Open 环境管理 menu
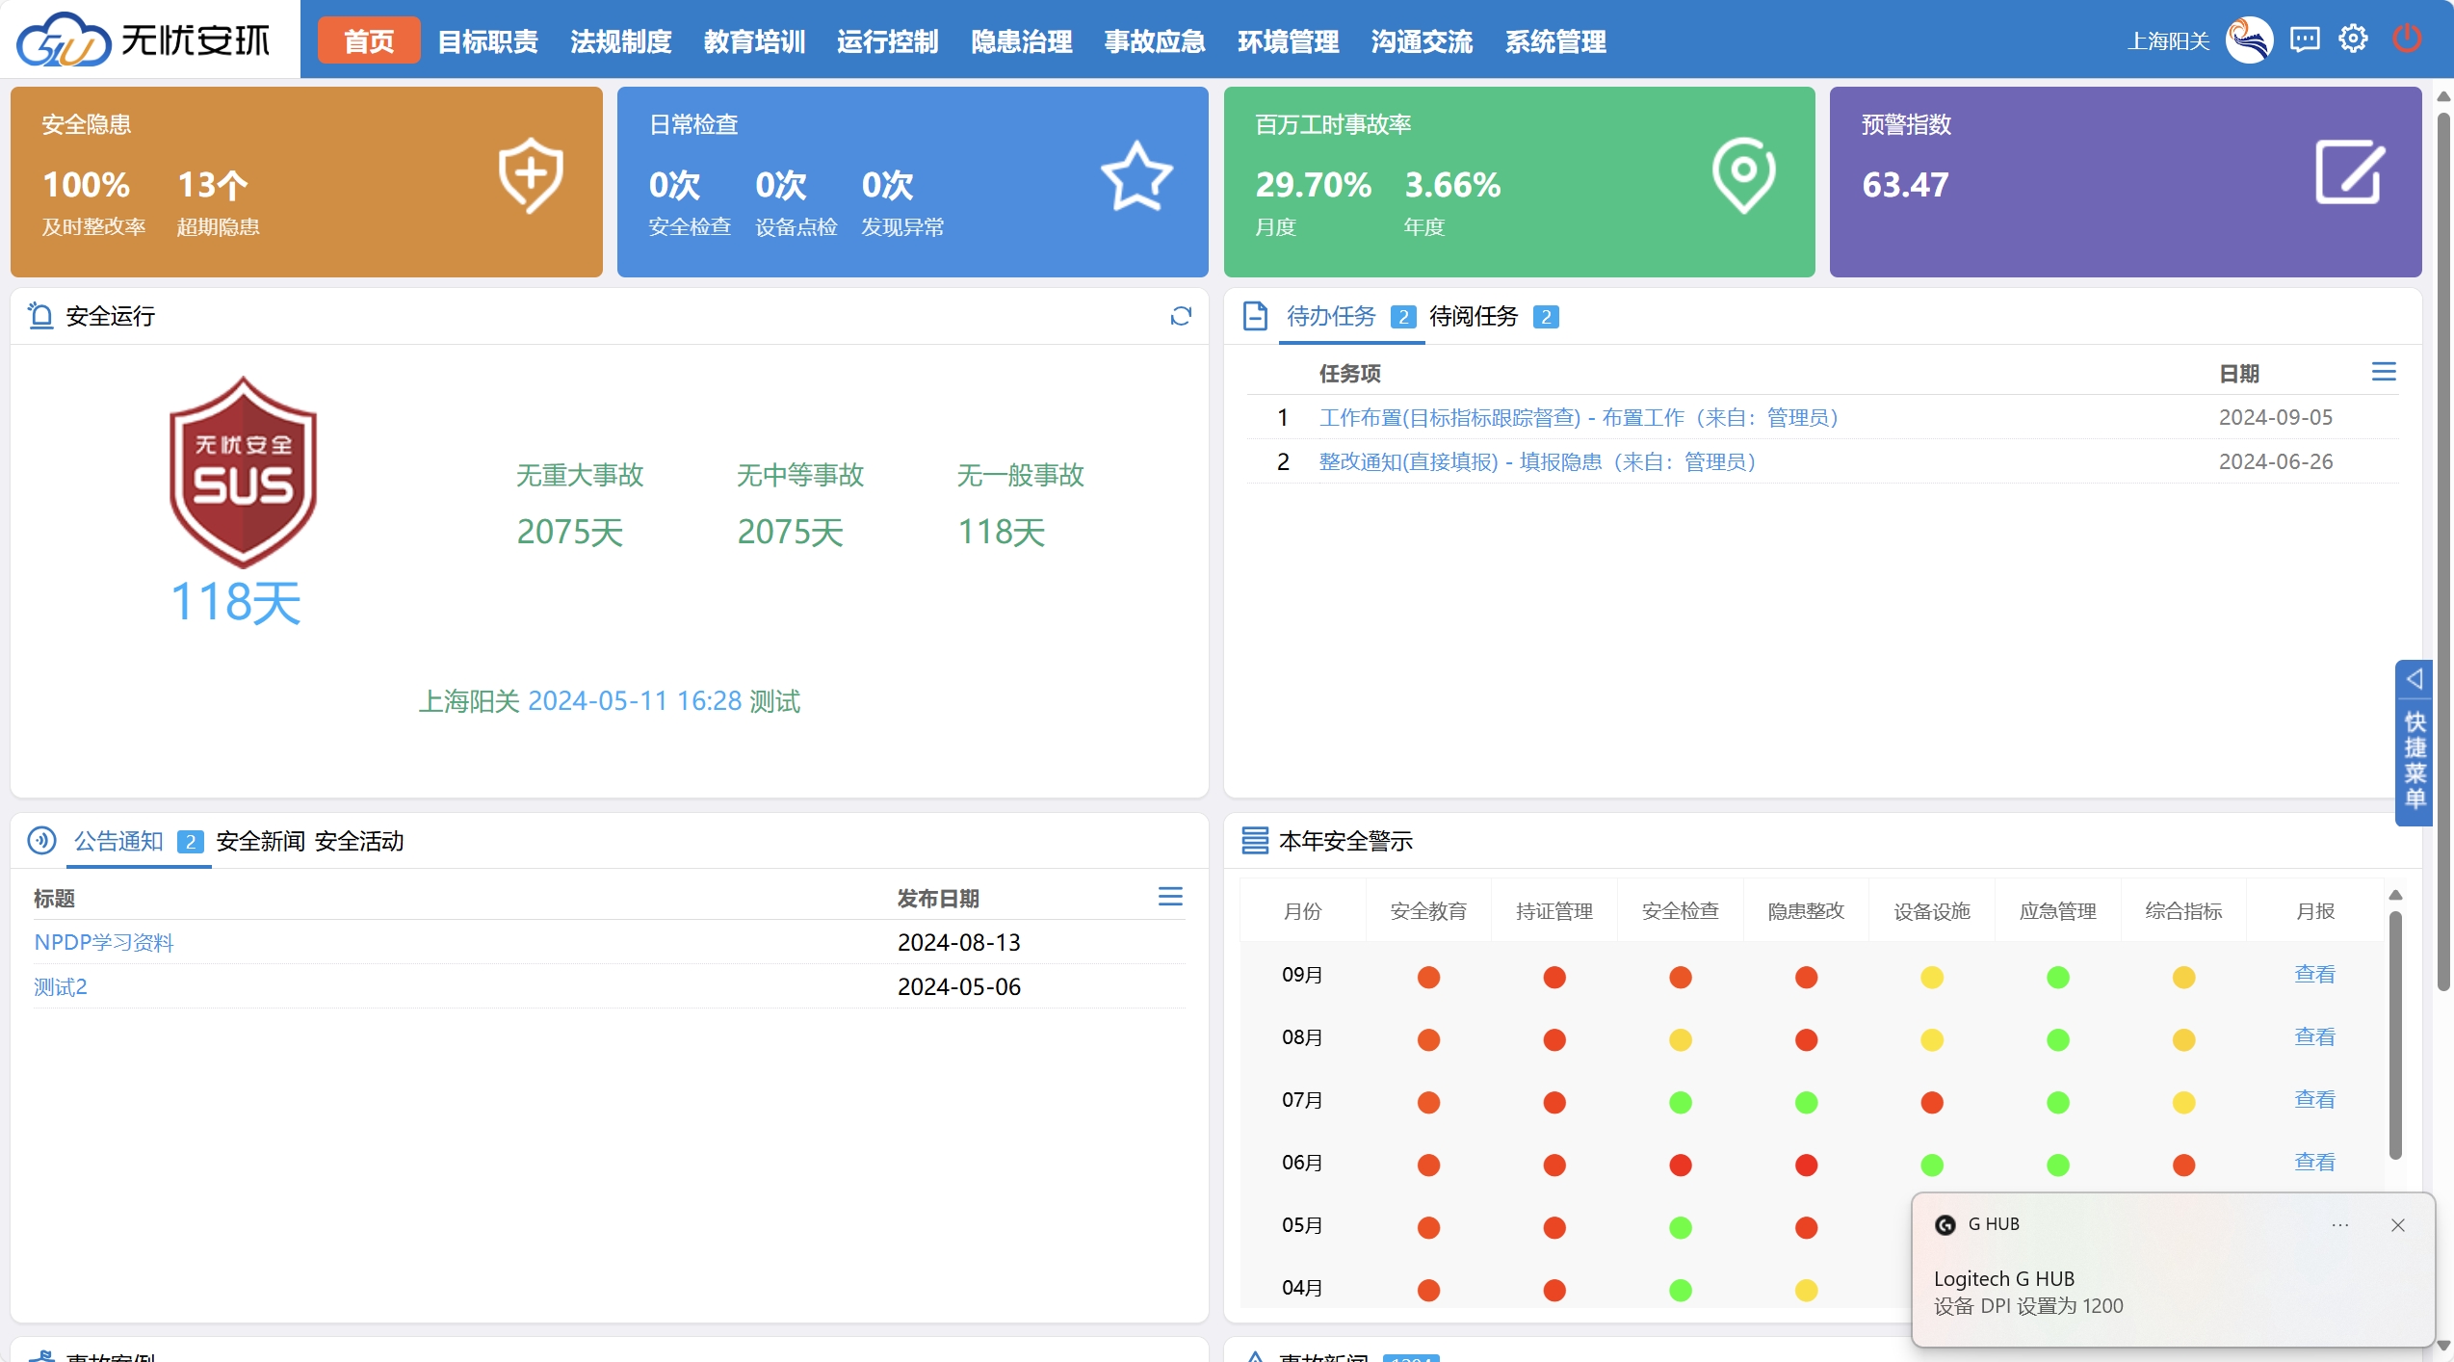The width and height of the screenshot is (2454, 1362). pos(1289,41)
